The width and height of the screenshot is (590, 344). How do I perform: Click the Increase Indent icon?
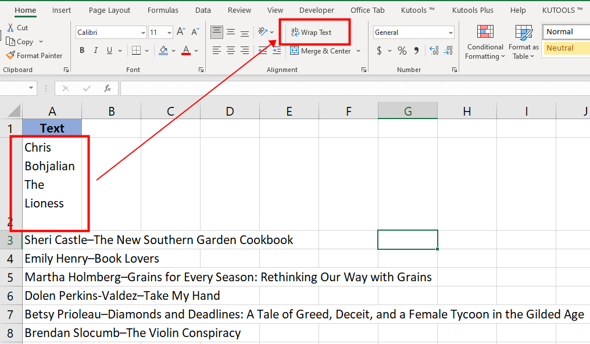276,51
